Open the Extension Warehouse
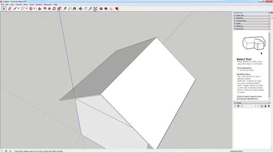 [106, 8]
